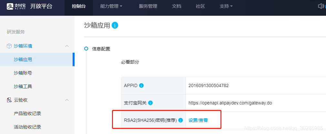326x134 pixels.
Task: Click the speaker announcement icon
Action: point(321,6)
